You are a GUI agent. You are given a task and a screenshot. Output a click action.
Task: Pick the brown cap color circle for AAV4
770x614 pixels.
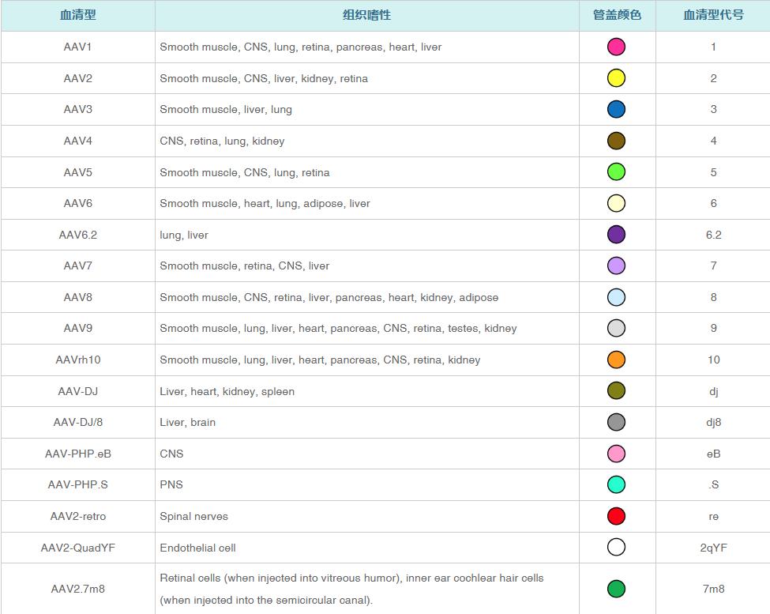[x=616, y=141]
